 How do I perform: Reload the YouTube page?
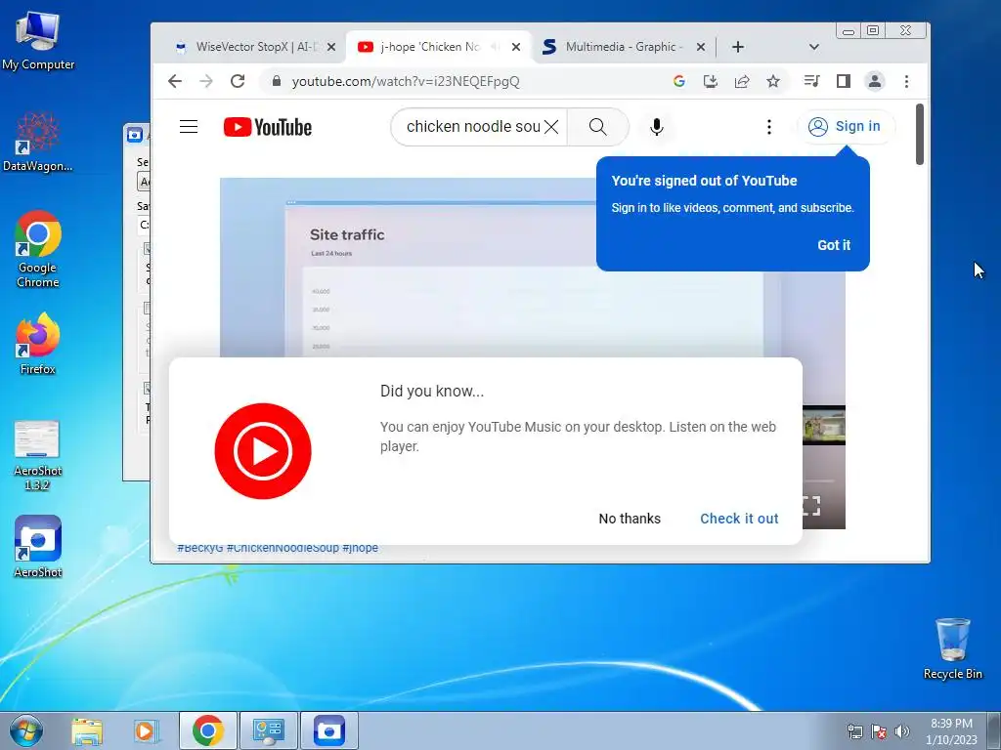[238, 81]
